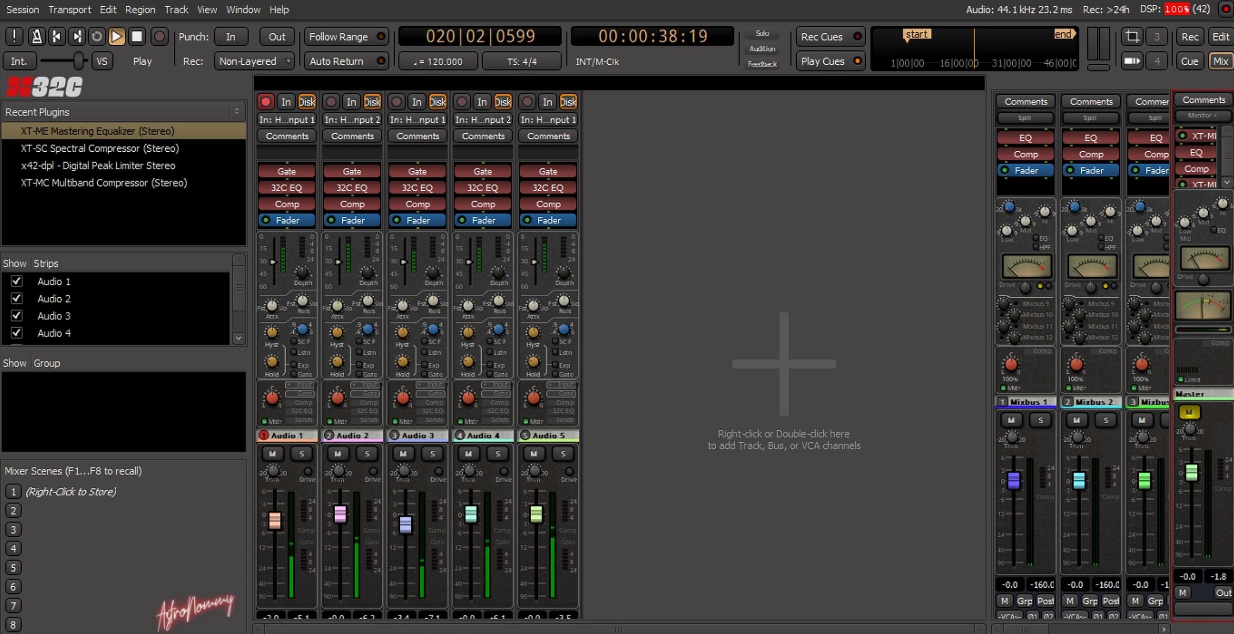Click the panic exclamation mark icon
This screenshot has height=634, width=1234.
(14, 37)
